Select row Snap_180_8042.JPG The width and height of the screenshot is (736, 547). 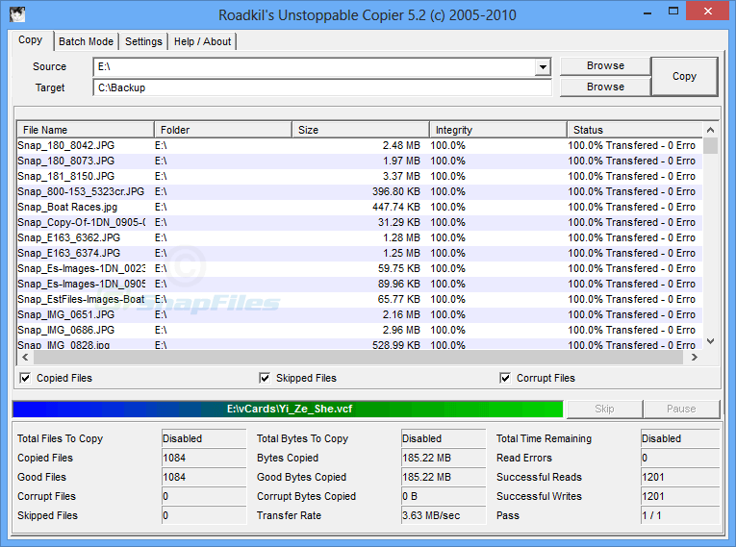pos(360,145)
